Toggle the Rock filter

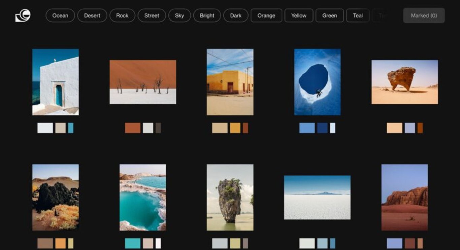tap(122, 15)
